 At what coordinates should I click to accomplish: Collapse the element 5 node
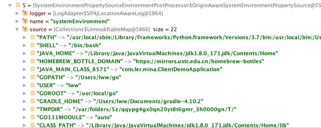10,5
